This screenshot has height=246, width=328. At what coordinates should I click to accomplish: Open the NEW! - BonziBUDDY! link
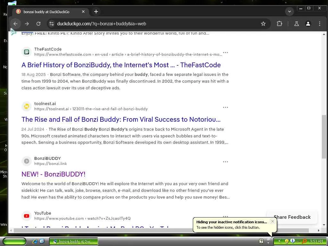(53, 174)
